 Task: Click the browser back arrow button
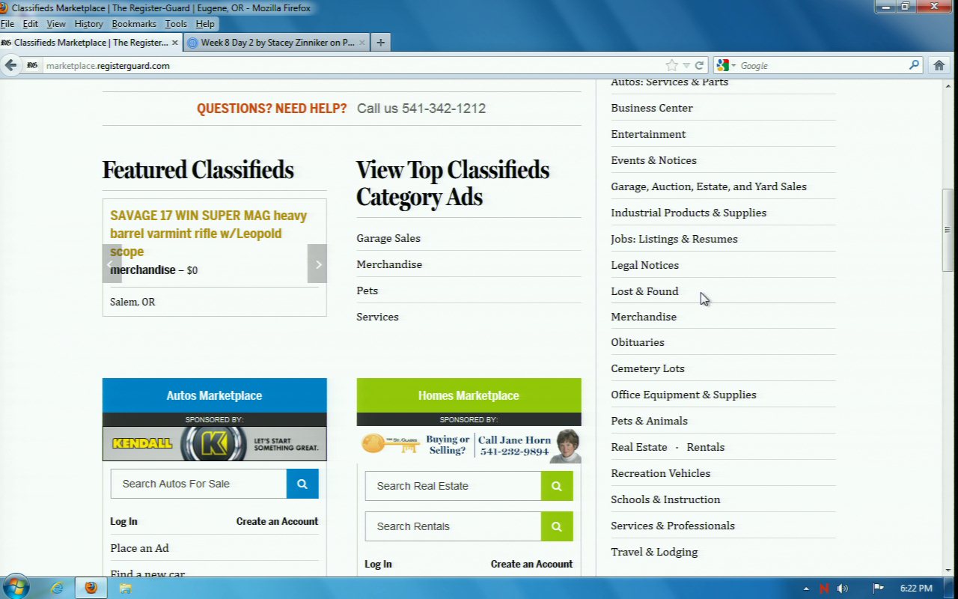(11, 65)
